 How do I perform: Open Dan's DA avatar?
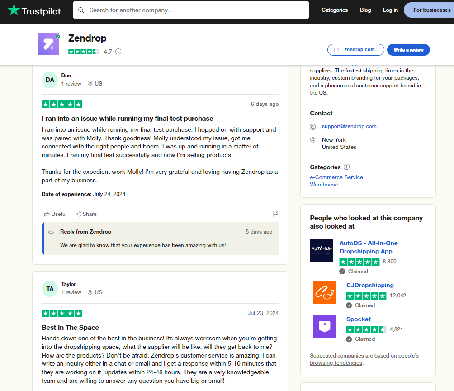(x=50, y=80)
